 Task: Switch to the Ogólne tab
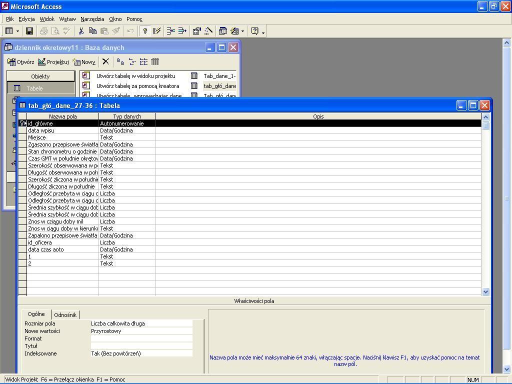click(x=36, y=314)
